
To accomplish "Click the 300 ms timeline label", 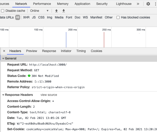I will [141, 30].
